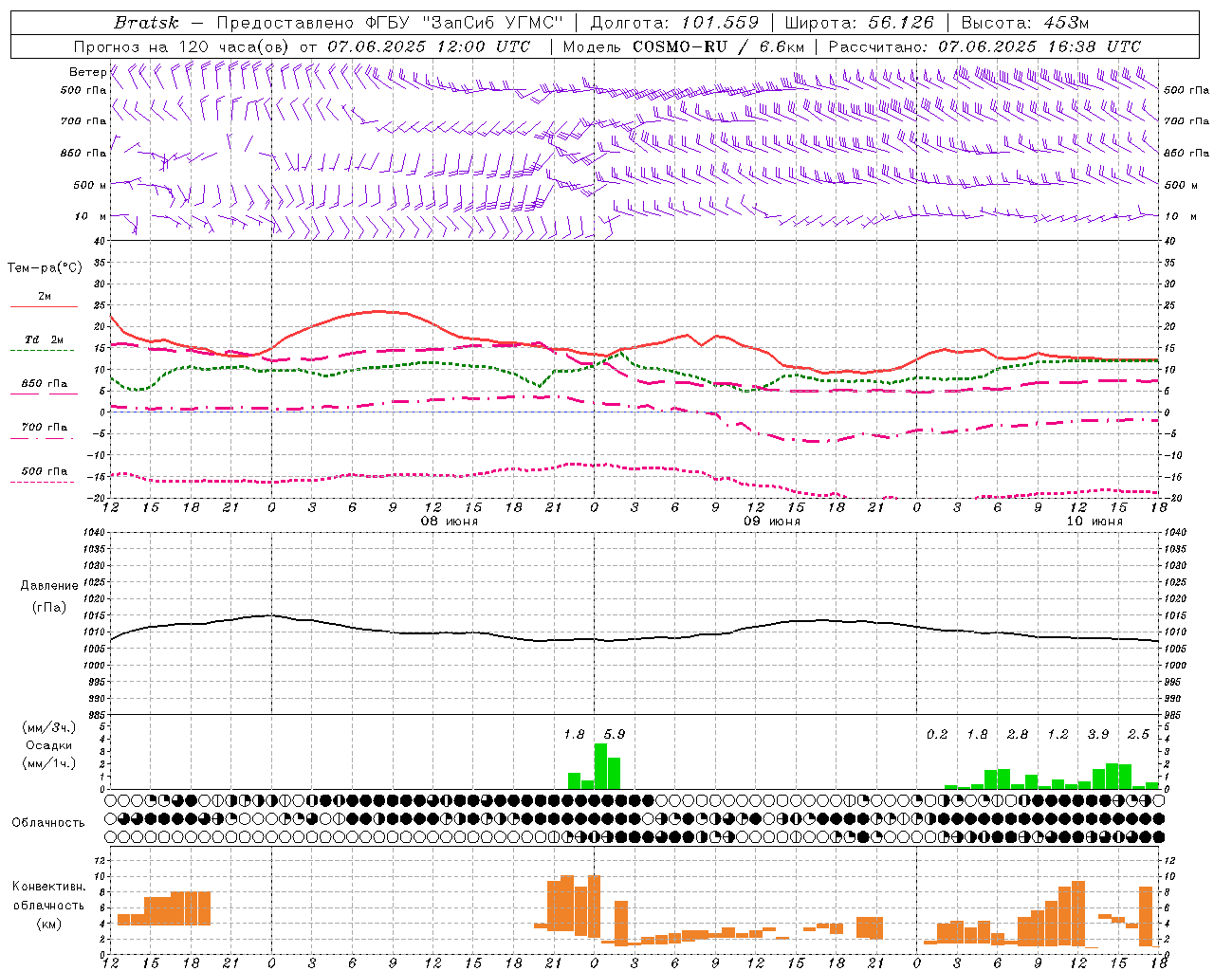
Task: Click the tallest green precipitation bar under '5.9'
Action: [x=600, y=766]
